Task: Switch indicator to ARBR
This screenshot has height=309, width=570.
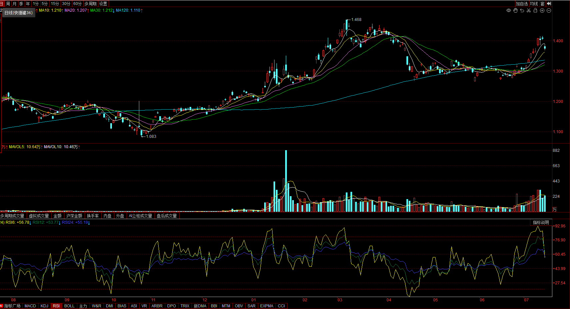Action: [x=157, y=306]
